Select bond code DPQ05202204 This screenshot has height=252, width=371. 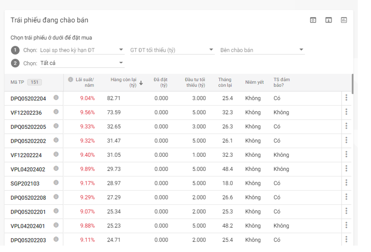(28, 99)
